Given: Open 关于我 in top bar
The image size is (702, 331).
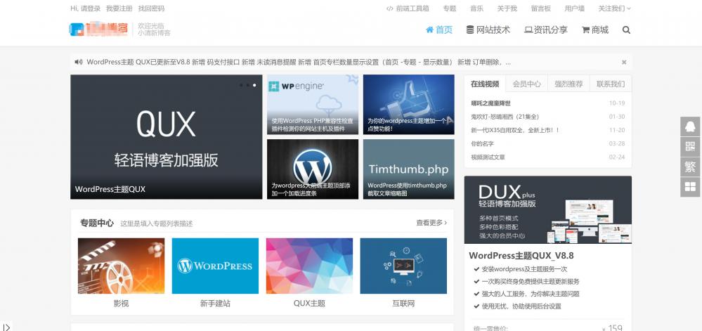Looking at the screenshot, I should 507,8.
